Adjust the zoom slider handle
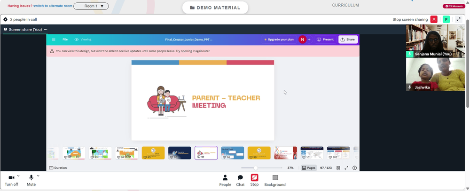Viewport: 470px width, 191px height. 255,168
